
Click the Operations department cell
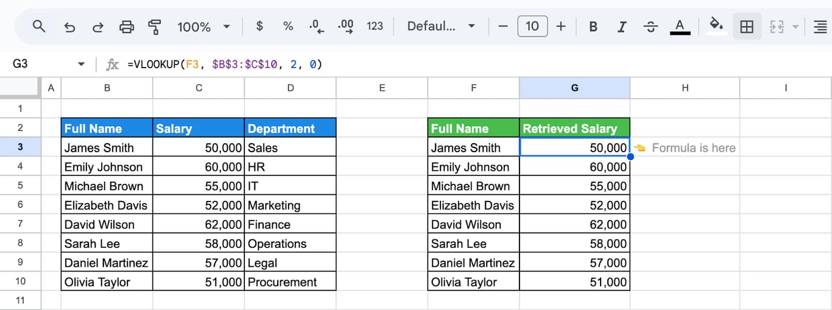click(291, 243)
